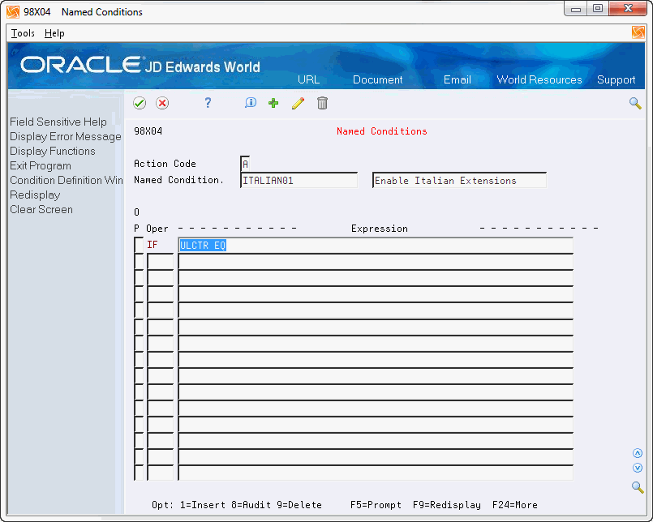This screenshot has height=522, width=653.
Task: Click the 98X04 program ID text
Action: click(148, 131)
